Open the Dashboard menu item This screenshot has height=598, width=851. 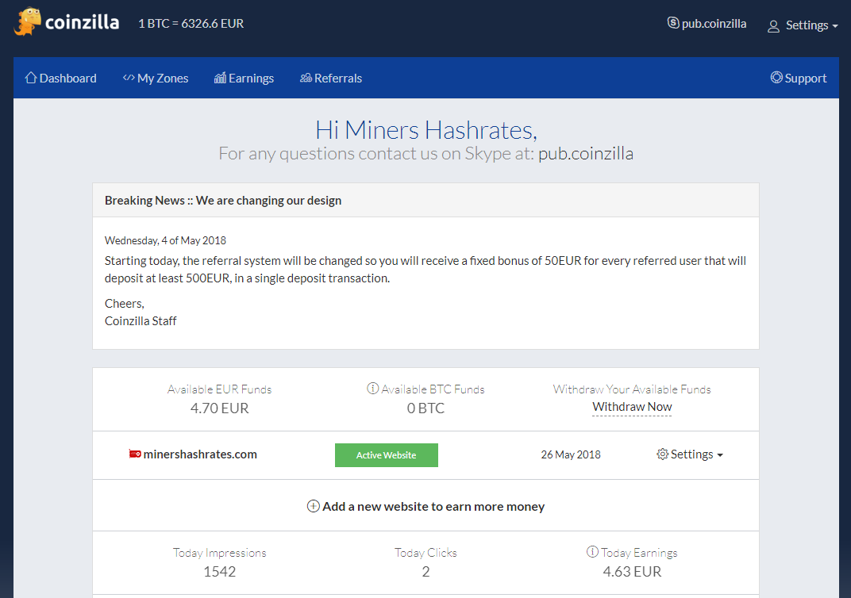61,78
